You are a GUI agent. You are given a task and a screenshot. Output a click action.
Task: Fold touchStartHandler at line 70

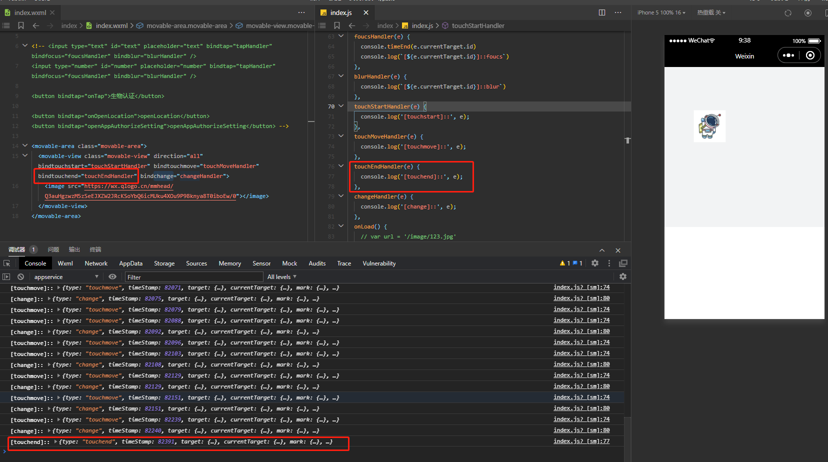coord(341,106)
